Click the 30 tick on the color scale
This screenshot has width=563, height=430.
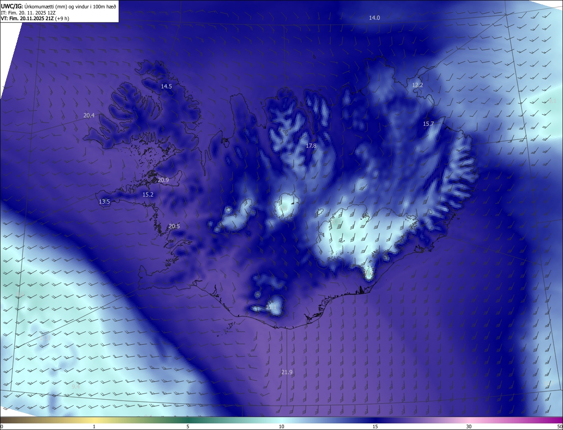469,426
